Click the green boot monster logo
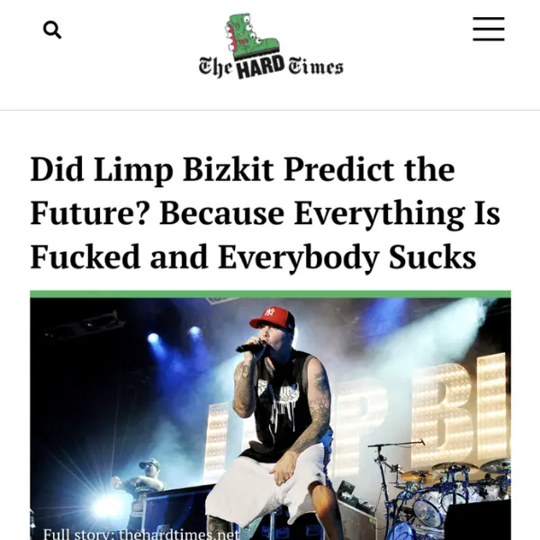 [x=252, y=37]
